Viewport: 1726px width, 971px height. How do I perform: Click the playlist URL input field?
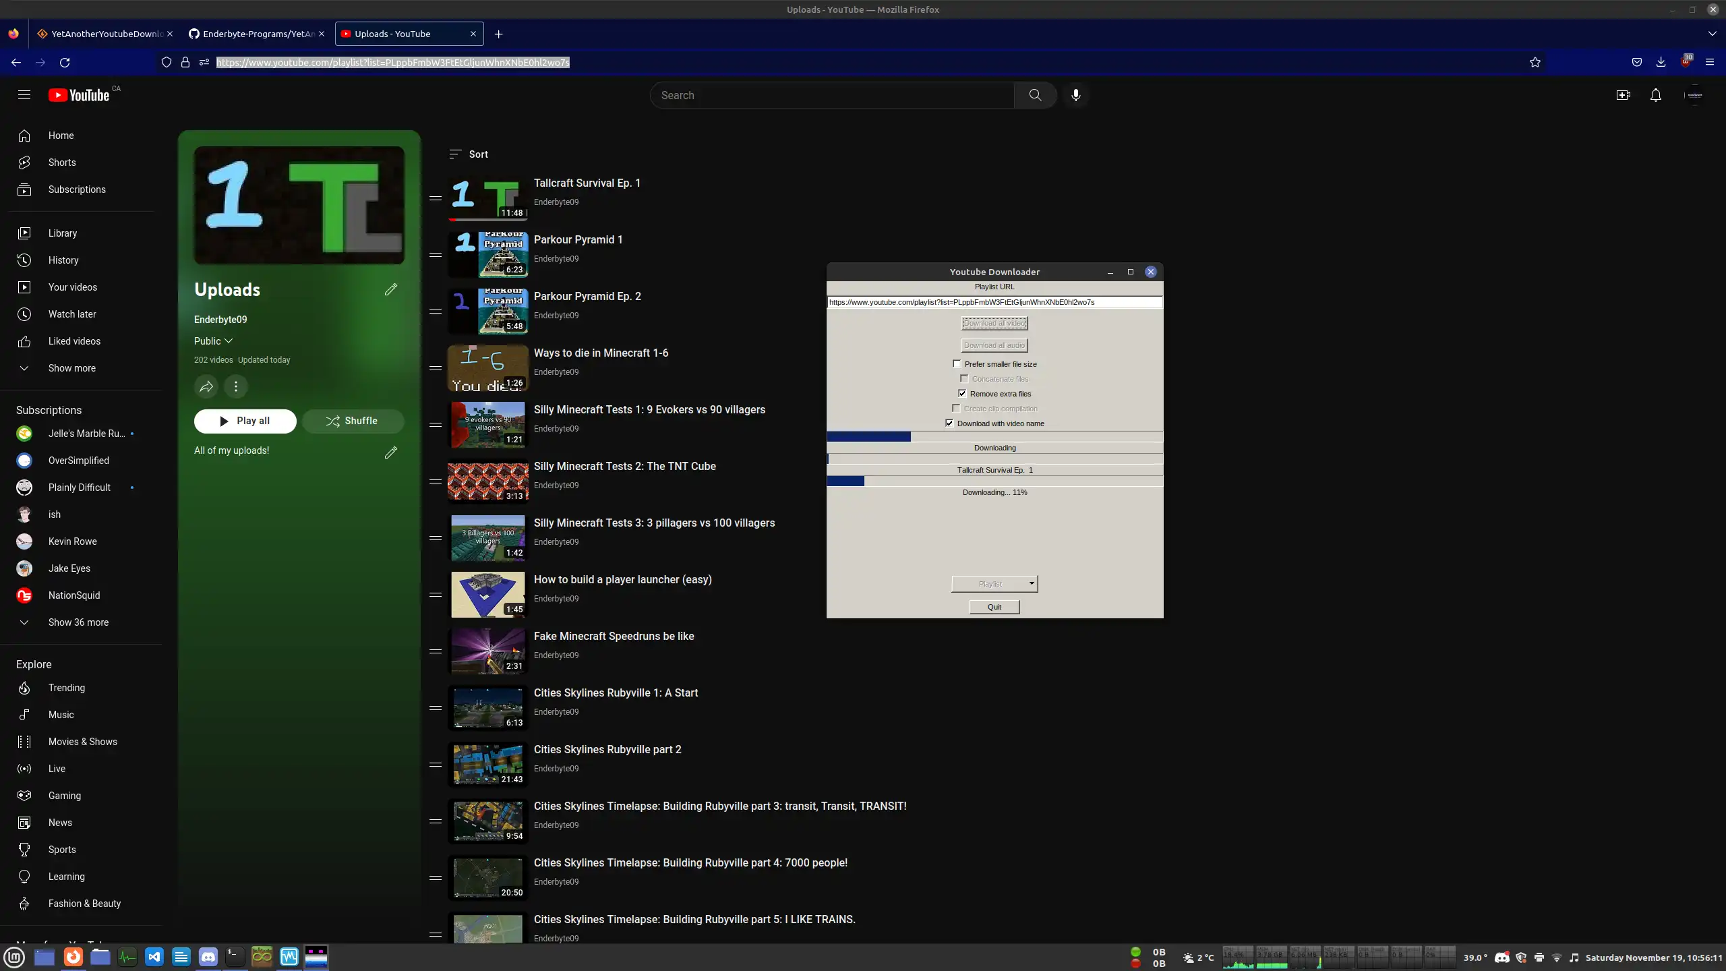pyautogui.click(x=993, y=302)
